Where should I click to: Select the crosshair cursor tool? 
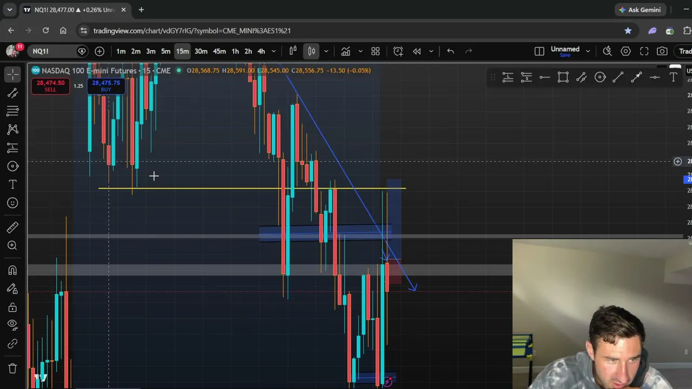pos(12,74)
